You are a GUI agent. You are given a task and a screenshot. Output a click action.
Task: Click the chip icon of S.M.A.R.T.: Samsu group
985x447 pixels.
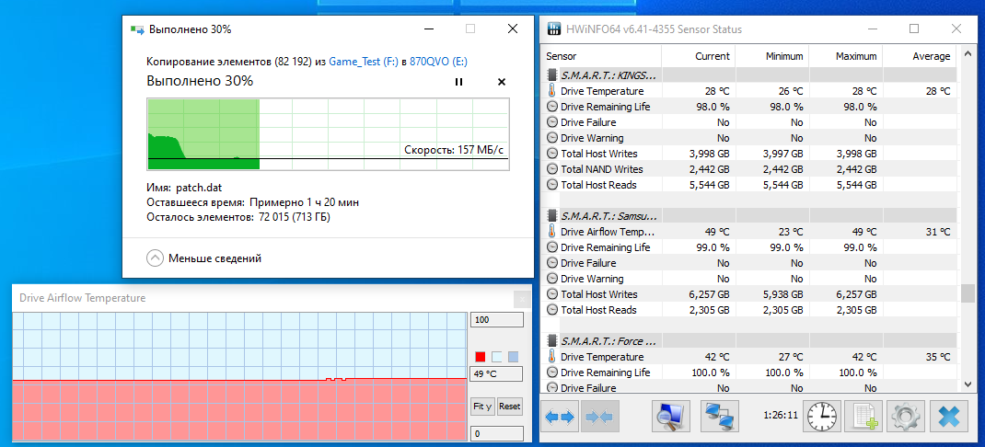pyautogui.click(x=551, y=216)
